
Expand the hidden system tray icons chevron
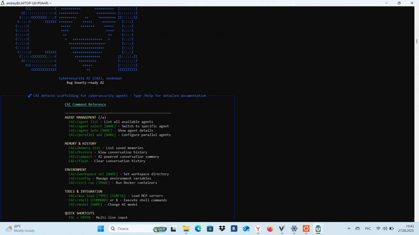349,229
